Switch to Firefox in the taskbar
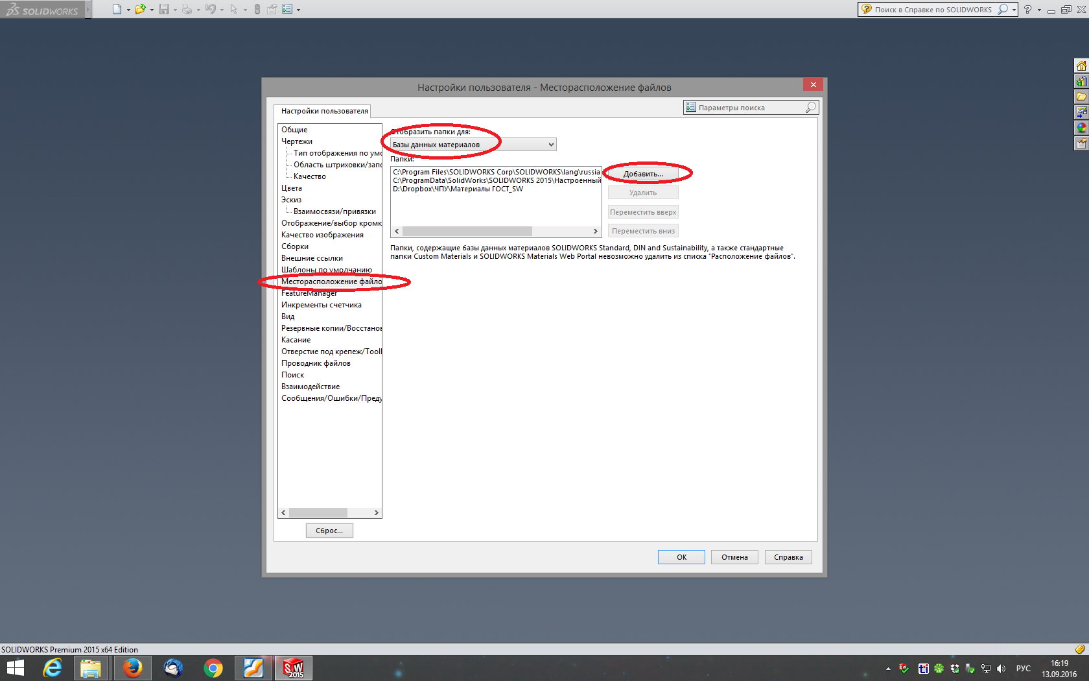This screenshot has width=1089, height=681. tap(132, 668)
